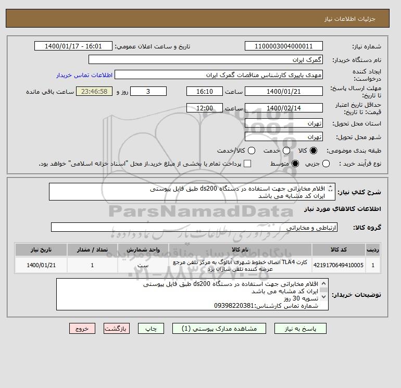401x388 pixels.
Task: Click the need description box scroll arrows
Action: 330,189
